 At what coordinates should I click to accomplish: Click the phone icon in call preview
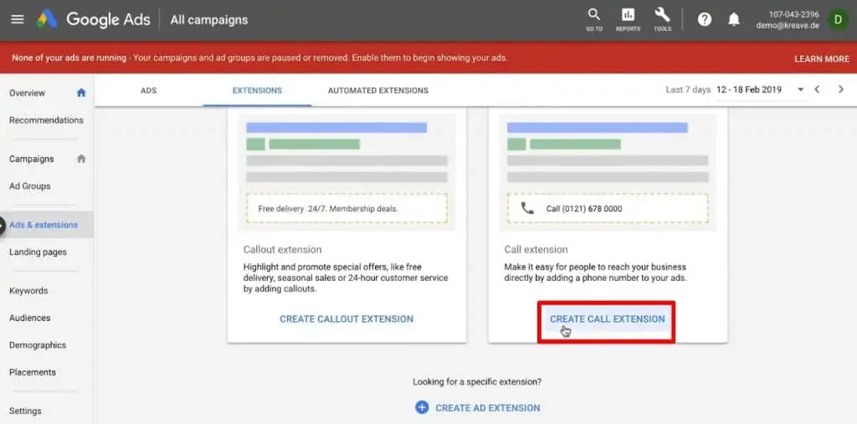pos(527,208)
